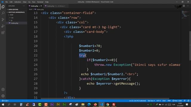
Task: Open Task View on the taskbar
Action: pos(15,104)
